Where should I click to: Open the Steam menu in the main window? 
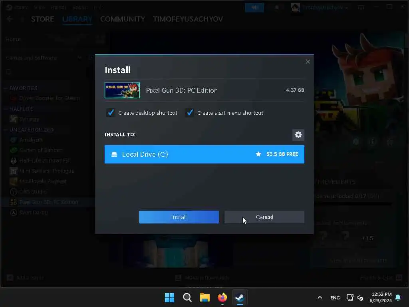[22, 7]
